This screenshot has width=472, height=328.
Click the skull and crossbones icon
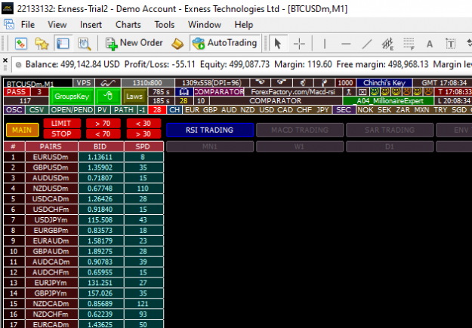pyautogui.click(x=349, y=92)
